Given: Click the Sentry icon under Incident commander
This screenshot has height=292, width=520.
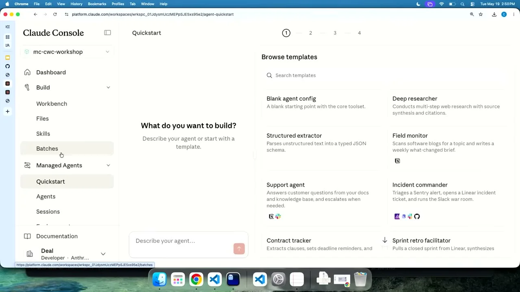Looking at the screenshot, I should point(397,216).
